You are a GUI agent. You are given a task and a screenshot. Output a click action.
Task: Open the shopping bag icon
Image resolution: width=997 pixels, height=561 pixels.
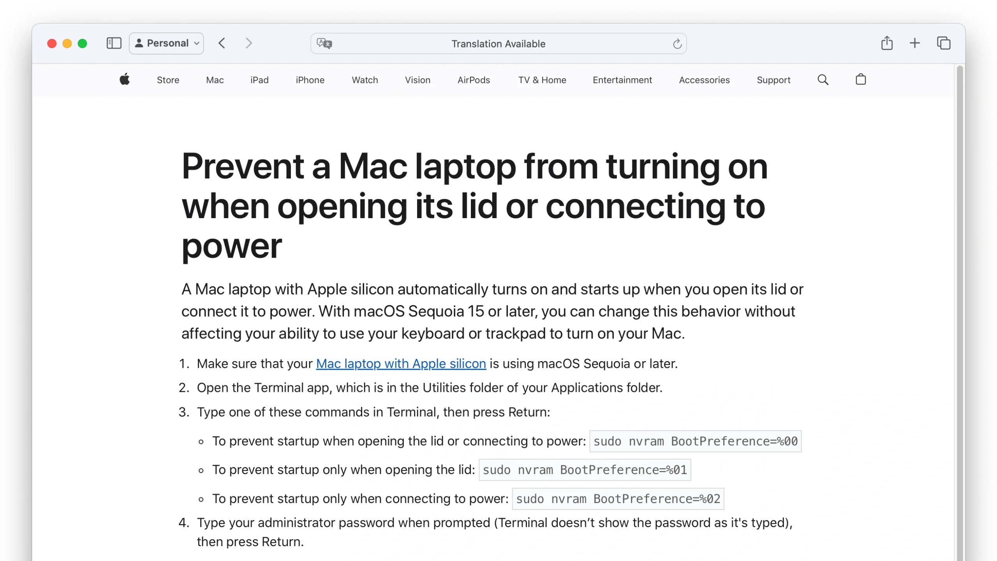pyautogui.click(x=861, y=79)
